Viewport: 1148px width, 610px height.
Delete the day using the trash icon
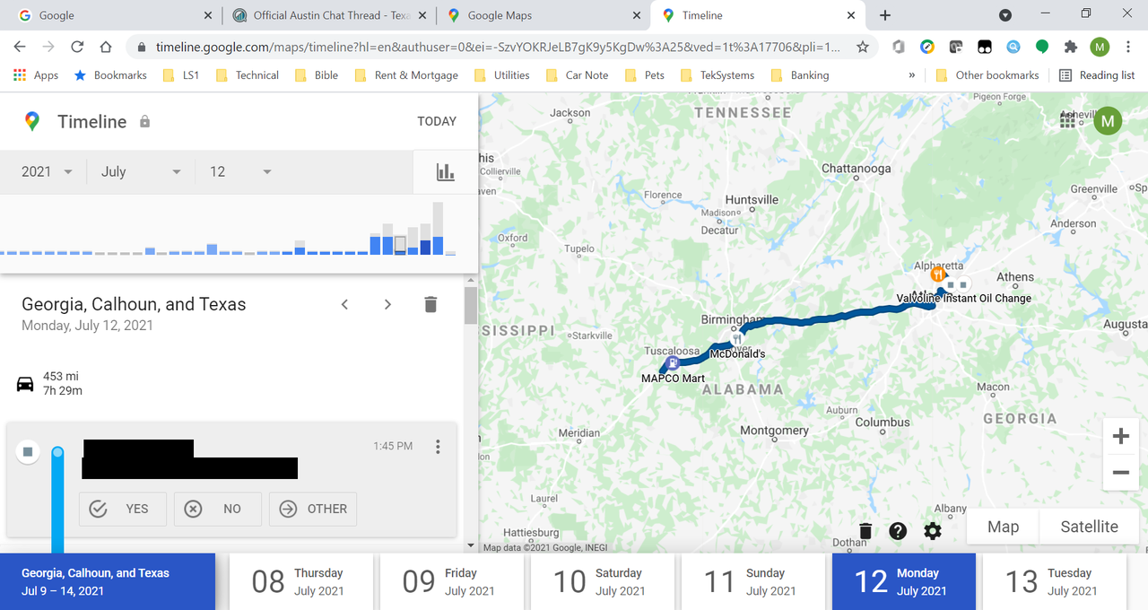[430, 304]
